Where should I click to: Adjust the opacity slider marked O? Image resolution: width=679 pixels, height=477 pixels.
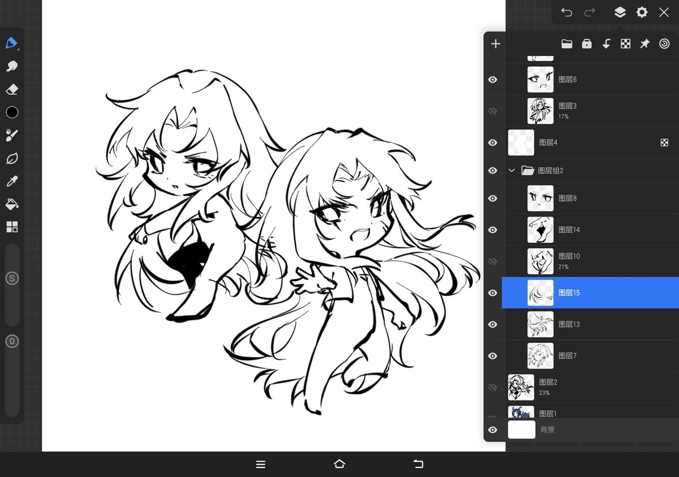[12, 341]
